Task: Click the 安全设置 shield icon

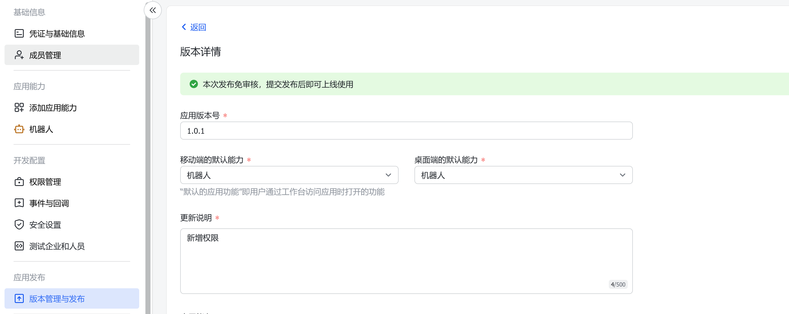Action: (x=19, y=224)
